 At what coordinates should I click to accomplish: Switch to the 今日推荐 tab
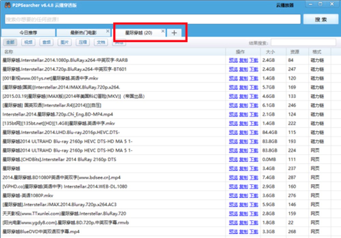[29, 33]
